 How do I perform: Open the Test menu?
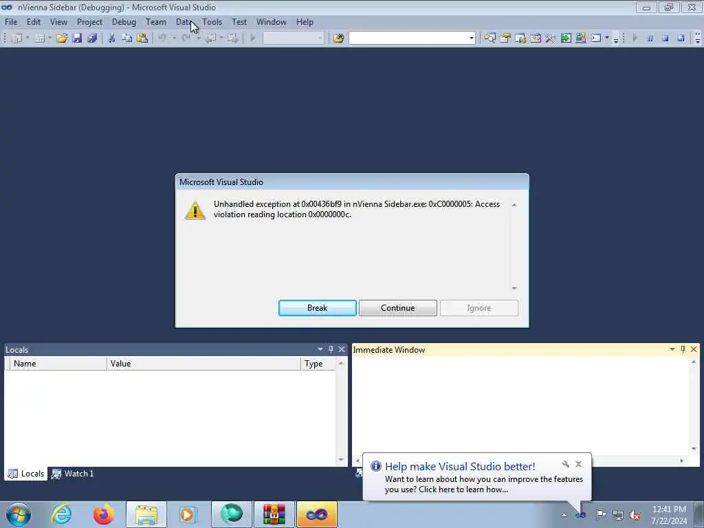[239, 21]
